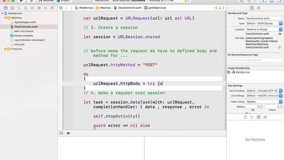Open AppDelegate.swift in navigator
This screenshot has width=284, height=160.
pos(25,22)
